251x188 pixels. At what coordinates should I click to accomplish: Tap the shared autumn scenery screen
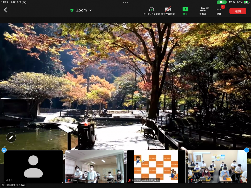point(125,78)
